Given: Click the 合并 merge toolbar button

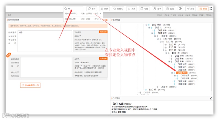Looking at the screenshot, I should [x=92, y=8].
